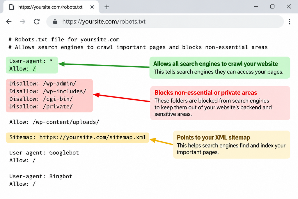Image resolution: width=298 pixels, height=199 pixels.
Task: Click the page icon on the tab
Action: click(12, 7)
